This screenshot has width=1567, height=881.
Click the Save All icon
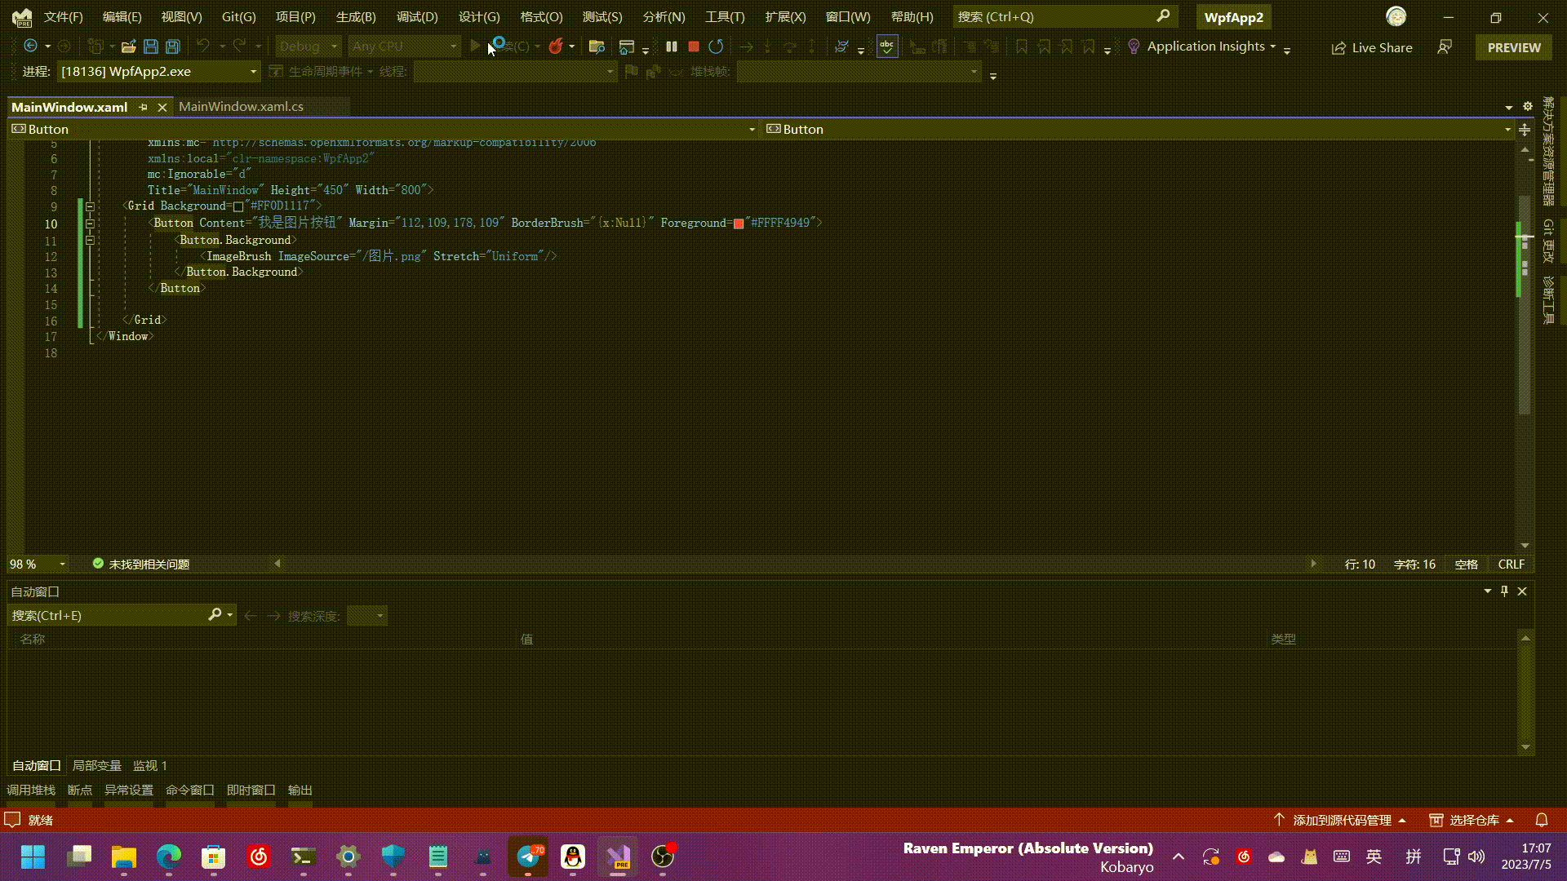(173, 47)
